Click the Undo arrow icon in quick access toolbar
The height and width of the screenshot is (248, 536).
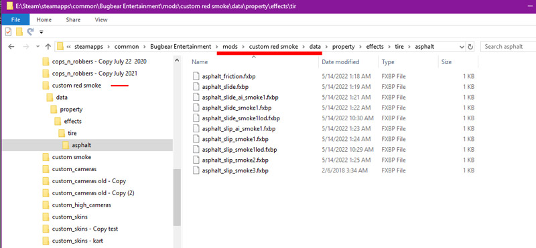(x=30, y=31)
